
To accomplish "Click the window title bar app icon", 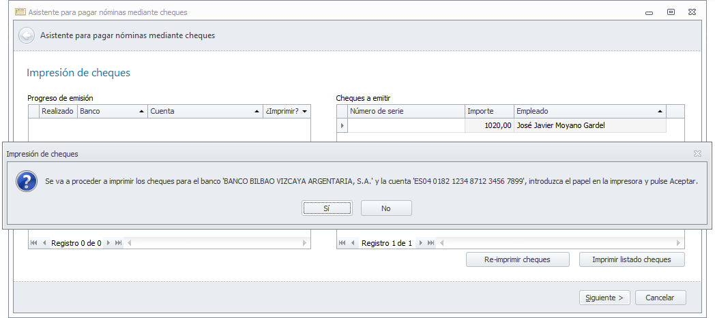I will (x=20, y=12).
